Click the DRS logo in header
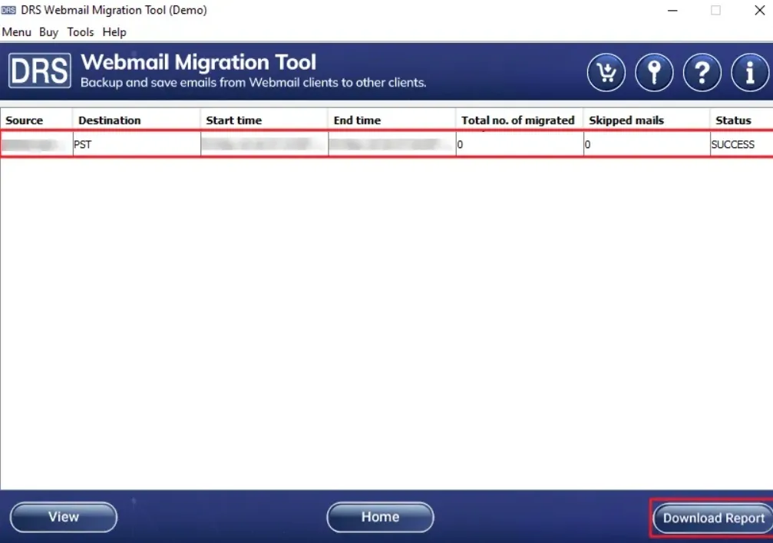773x543 pixels. pos(40,71)
